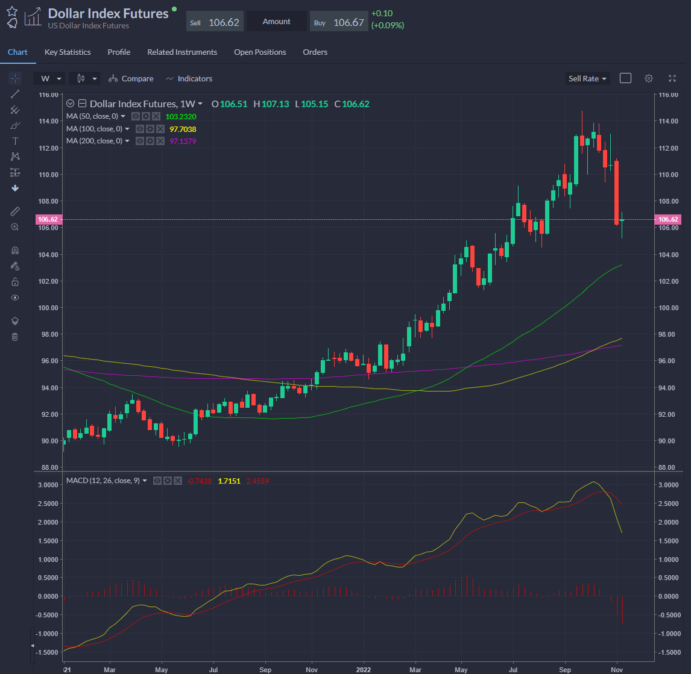Open MA 50 indicator dropdown arrow
The height and width of the screenshot is (674, 691).
coord(123,116)
